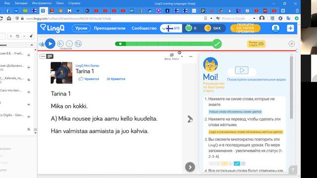Click the Tarina 1 lesson thumbnail
The height and width of the screenshot is (178, 317).
[61, 73]
